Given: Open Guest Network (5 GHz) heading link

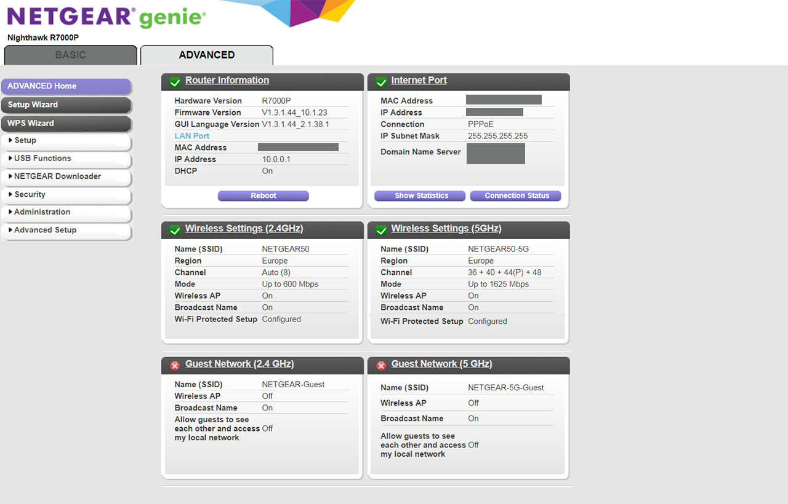Looking at the screenshot, I should point(442,364).
